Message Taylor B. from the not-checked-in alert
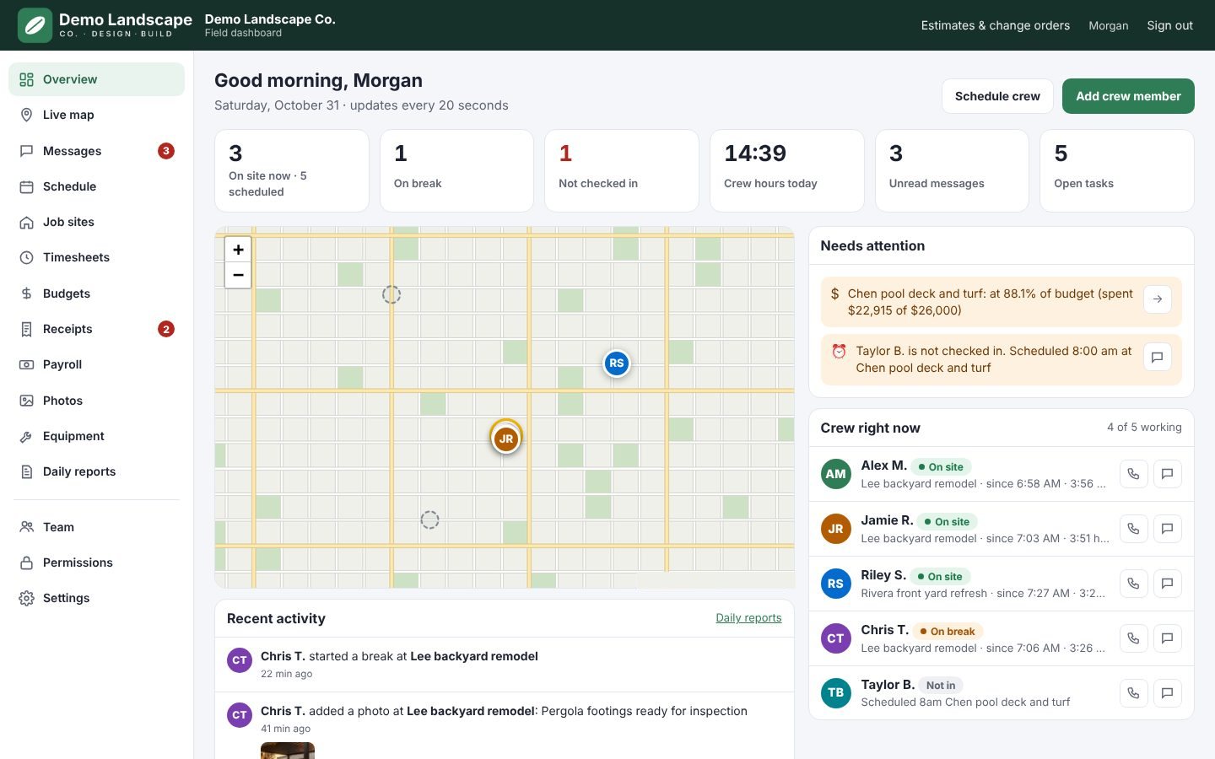 1158,357
